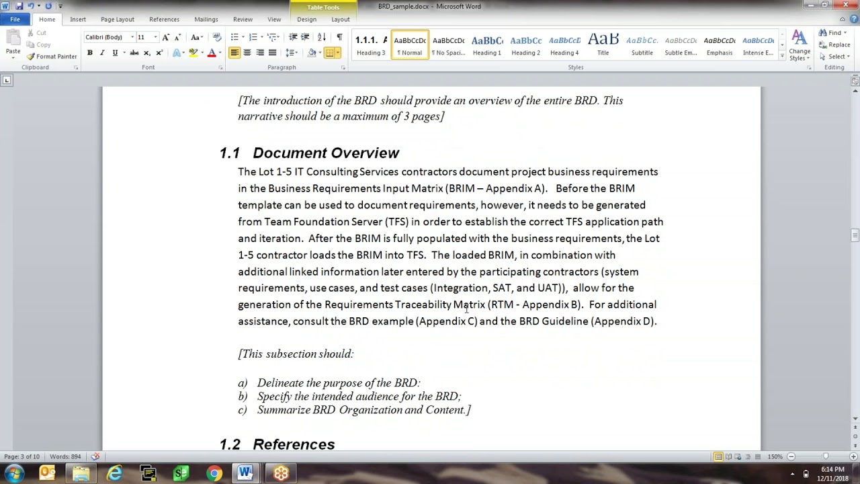Open the File tab
Viewport: 860px width, 484px height.
pos(15,19)
